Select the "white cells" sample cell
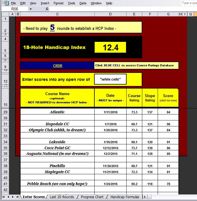The width and height of the screenshot is (197, 201). (x=110, y=79)
